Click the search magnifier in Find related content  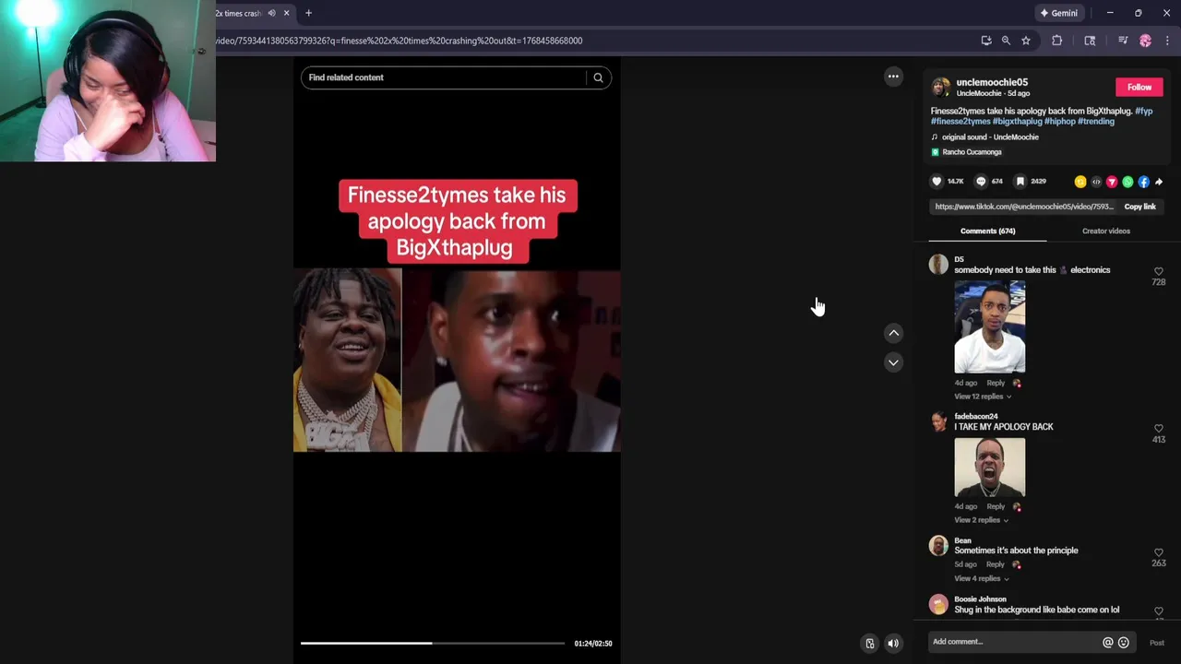[598, 77]
